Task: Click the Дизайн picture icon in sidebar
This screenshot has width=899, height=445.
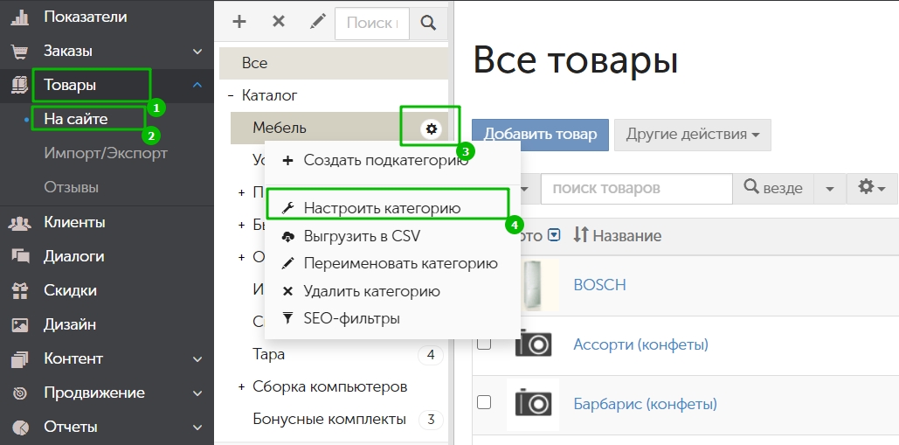Action: click(20, 324)
